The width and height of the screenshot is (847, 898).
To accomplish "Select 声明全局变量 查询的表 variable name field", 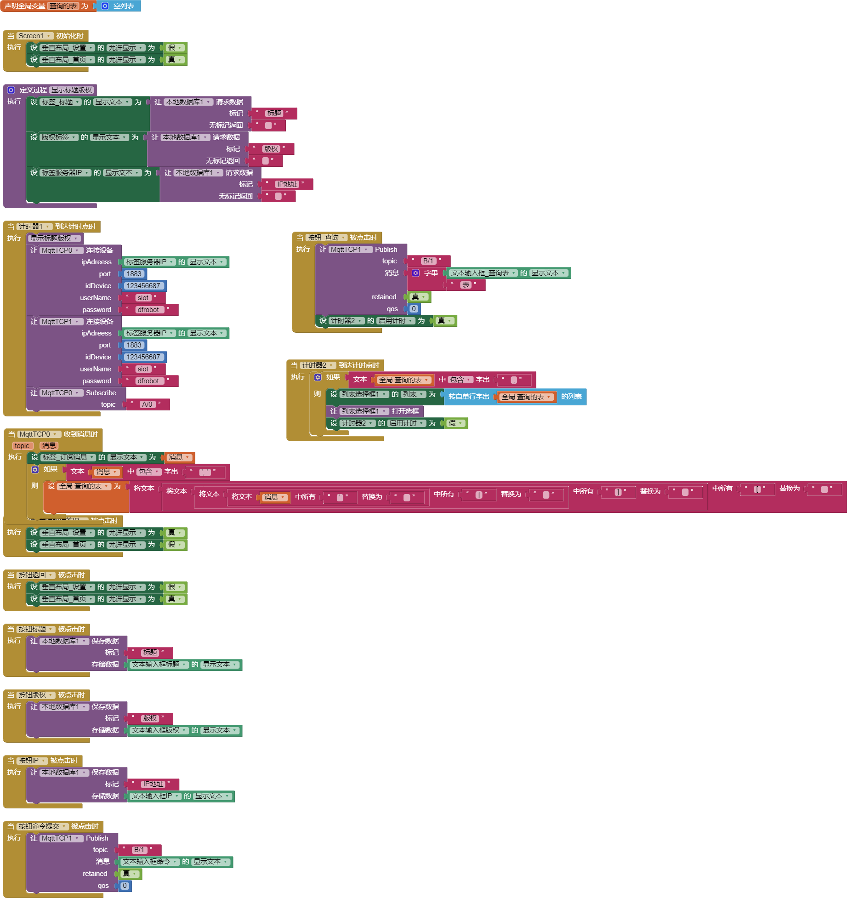I will (x=63, y=6).
